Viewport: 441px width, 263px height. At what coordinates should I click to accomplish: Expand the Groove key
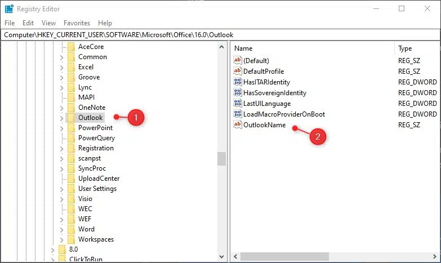[61, 78]
